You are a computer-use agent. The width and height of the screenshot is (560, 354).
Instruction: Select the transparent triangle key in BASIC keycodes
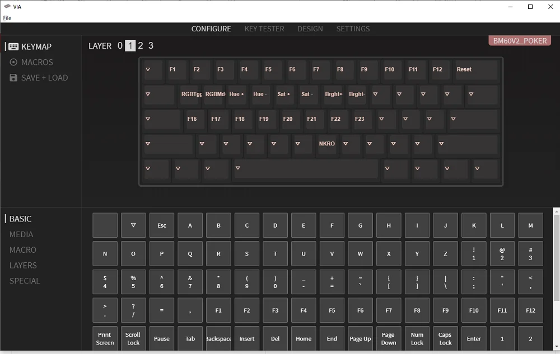(x=133, y=225)
